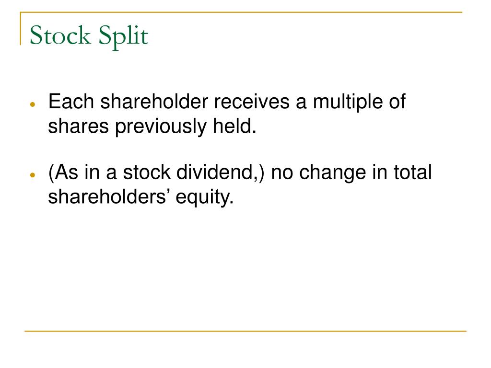Click the word "shareholder" in first bullet
The image size is (491, 368).
tap(154, 102)
